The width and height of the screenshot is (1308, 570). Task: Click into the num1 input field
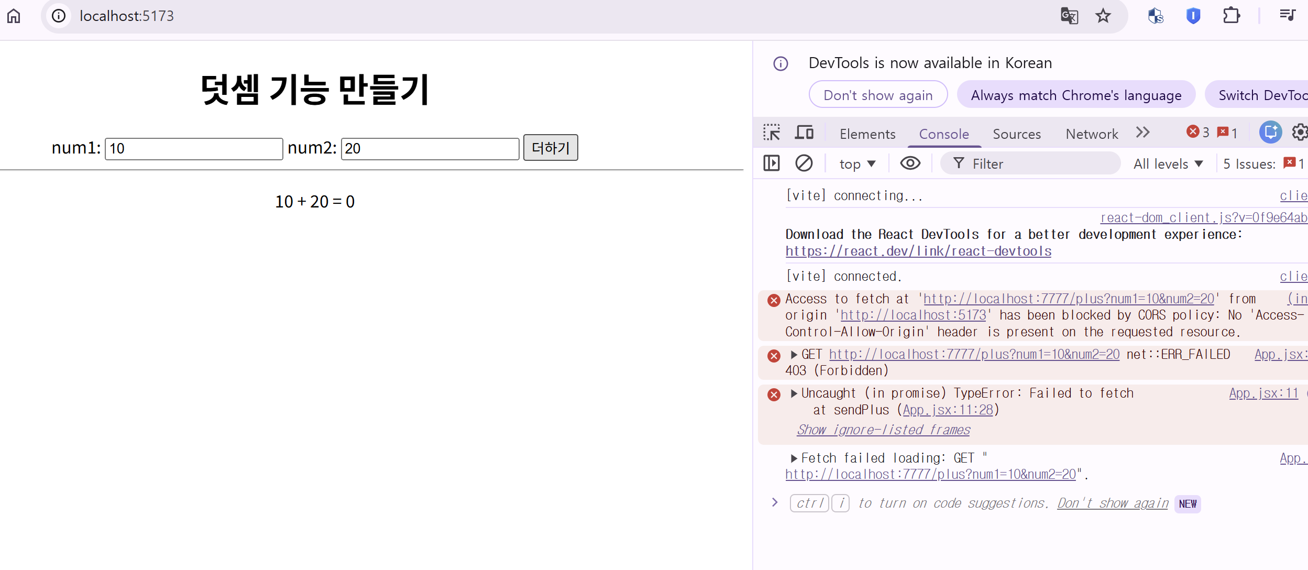click(194, 149)
